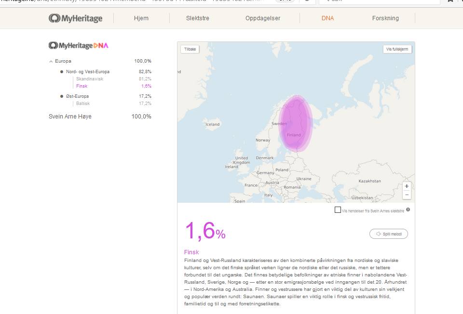The width and height of the screenshot is (463, 314).
Task: Zoom in on the map
Action: click(407, 186)
